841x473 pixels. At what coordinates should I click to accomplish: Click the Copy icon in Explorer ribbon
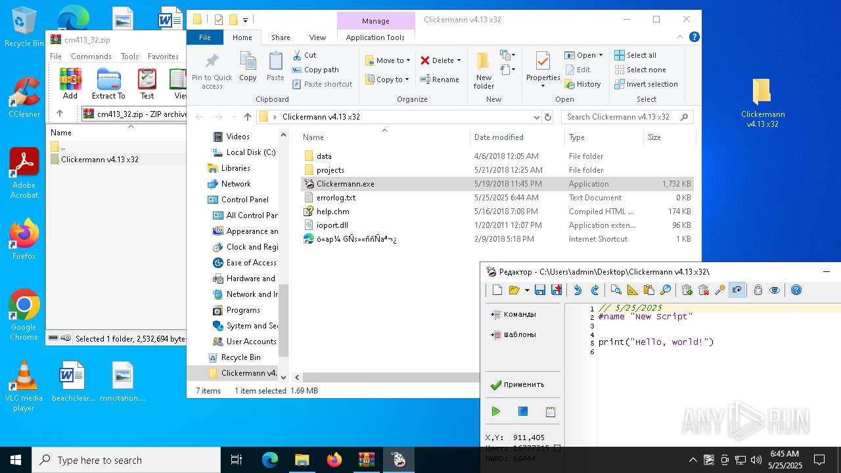click(x=248, y=66)
